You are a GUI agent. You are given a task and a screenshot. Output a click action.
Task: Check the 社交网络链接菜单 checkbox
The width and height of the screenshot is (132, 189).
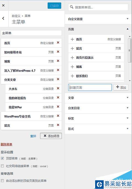click(x=2, y=166)
